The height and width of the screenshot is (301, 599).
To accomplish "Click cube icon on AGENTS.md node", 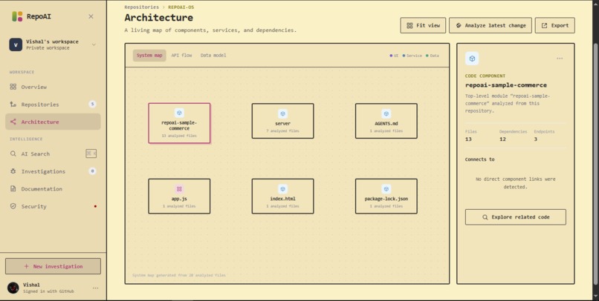I will pos(386,113).
